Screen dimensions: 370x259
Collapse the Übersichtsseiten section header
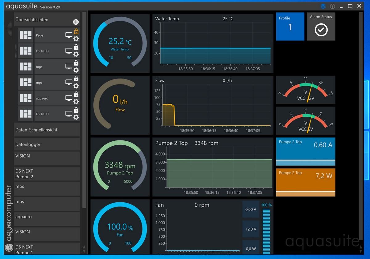[47, 19]
